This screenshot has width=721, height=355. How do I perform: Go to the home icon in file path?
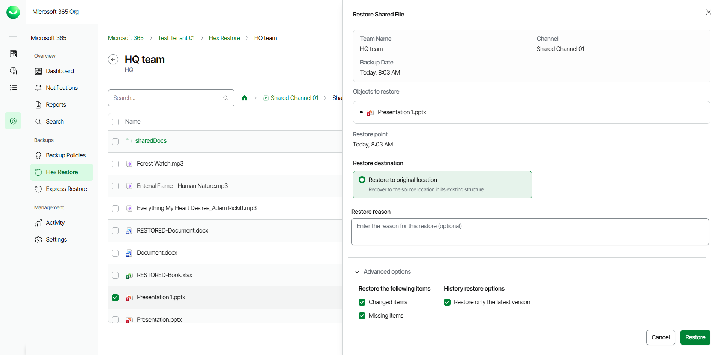click(x=245, y=98)
